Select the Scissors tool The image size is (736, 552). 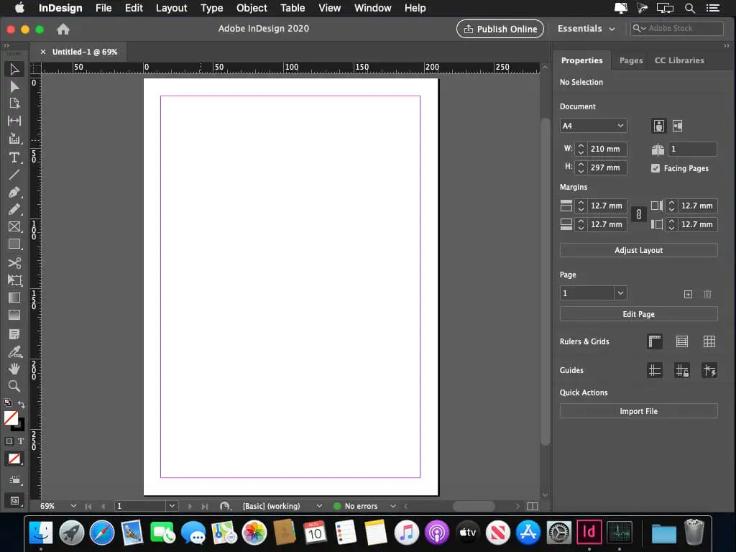(14, 262)
